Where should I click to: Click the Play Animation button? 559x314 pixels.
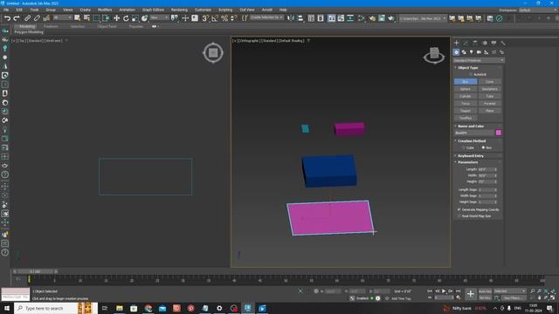(444, 291)
